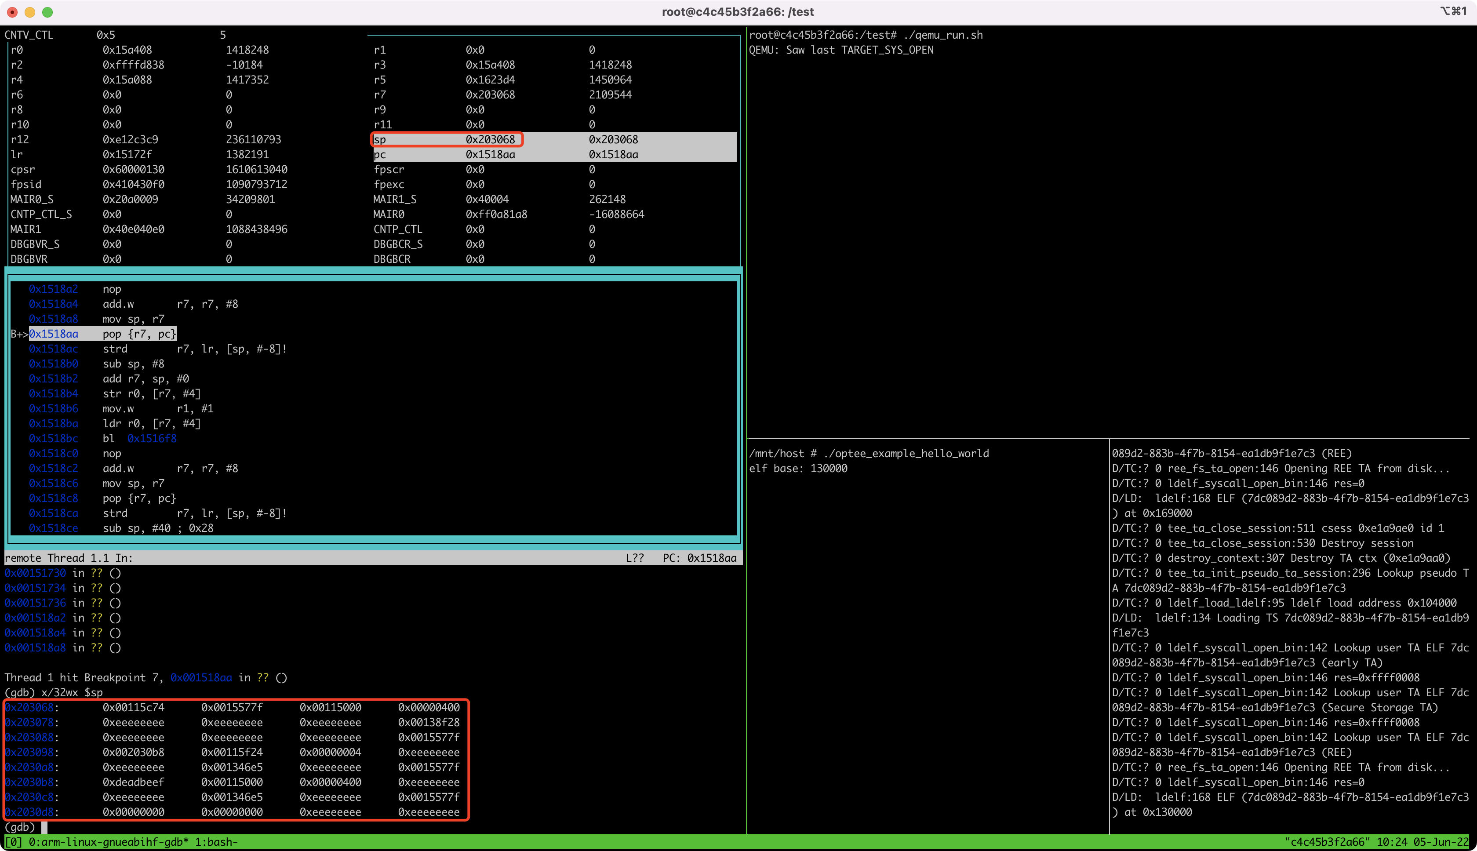
Task: Click the r0 register value 0x15a408
Action: 127,50
